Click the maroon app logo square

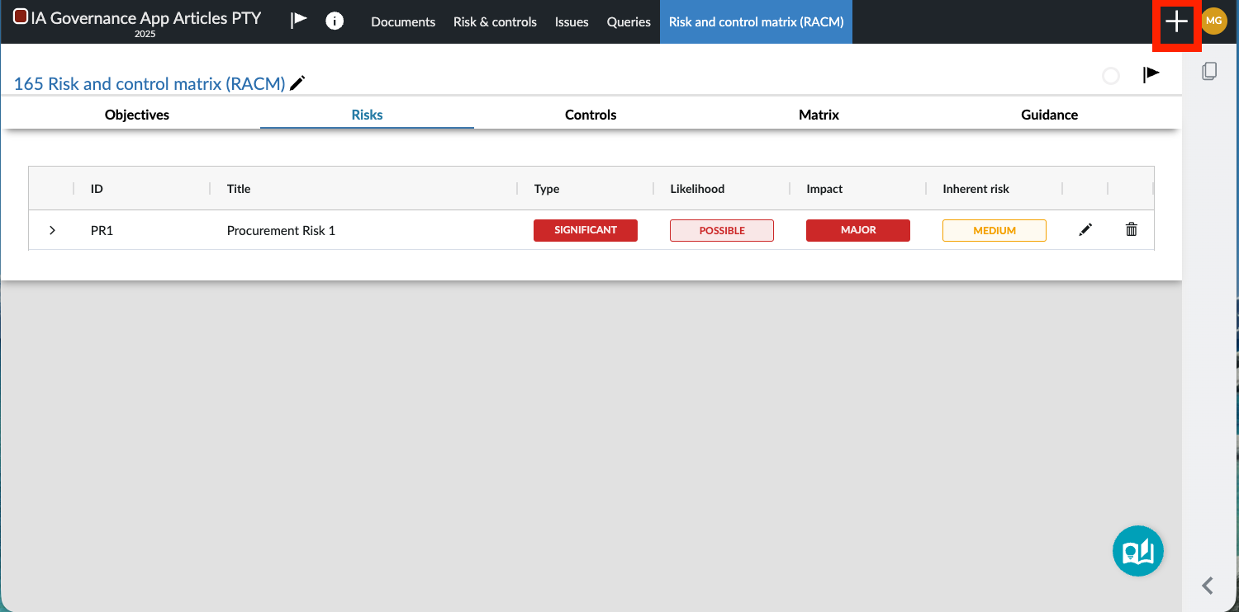pos(21,16)
